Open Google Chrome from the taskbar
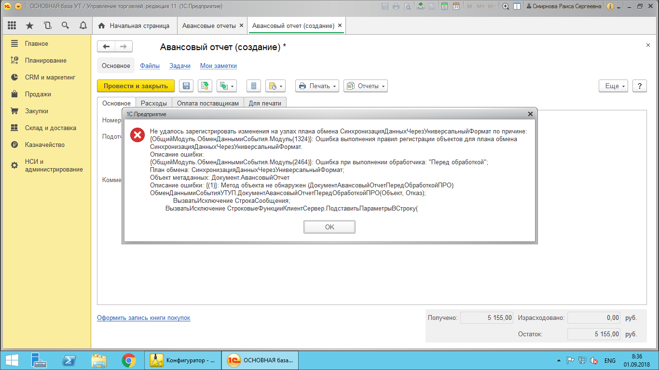The image size is (659, 370). point(128,360)
